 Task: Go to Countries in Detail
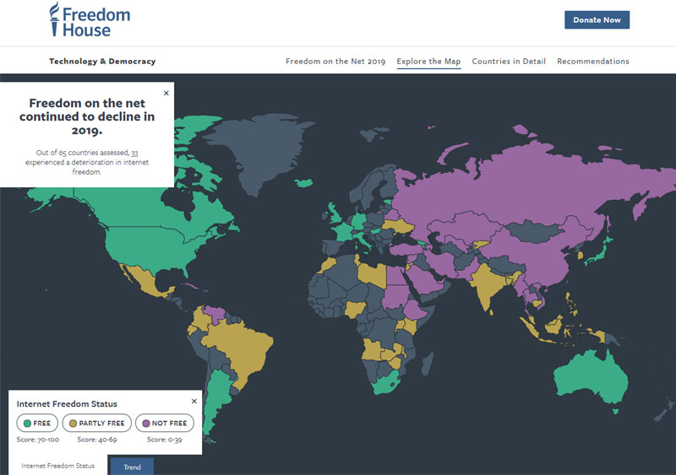509,62
